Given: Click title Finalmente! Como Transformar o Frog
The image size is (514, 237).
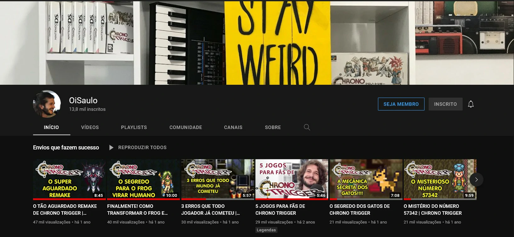Looking at the screenshot, I should [x=137, y=210].
